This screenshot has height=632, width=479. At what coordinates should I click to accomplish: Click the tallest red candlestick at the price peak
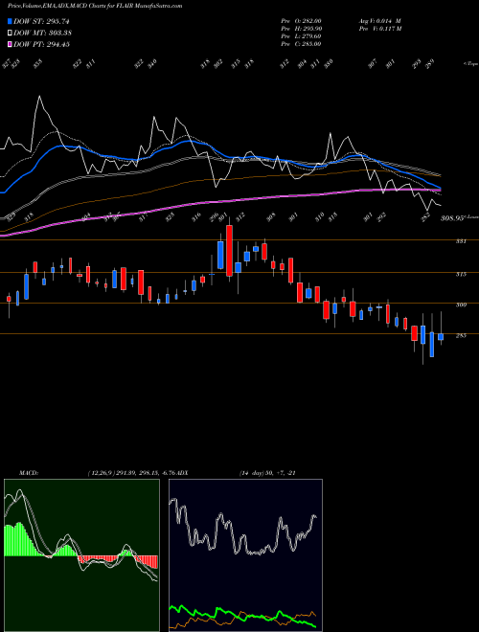point(229,251)
